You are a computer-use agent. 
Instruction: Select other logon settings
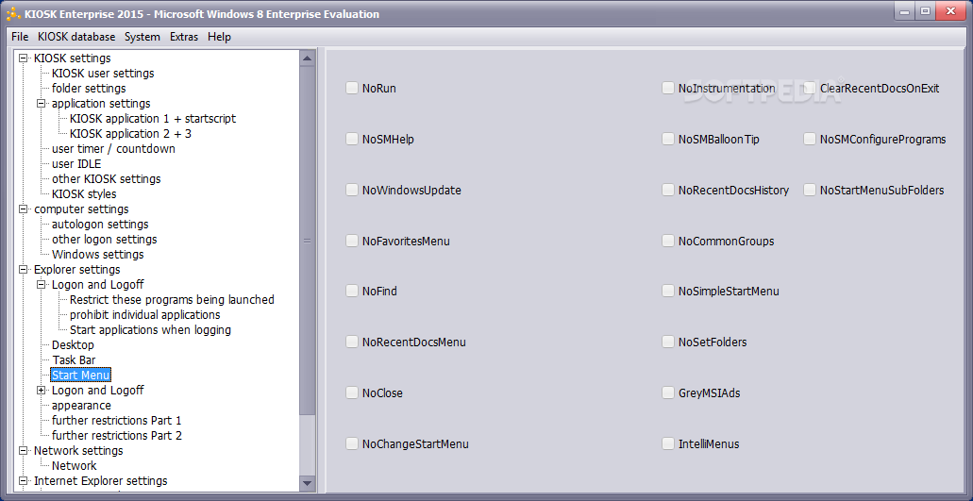click(104, 240)
